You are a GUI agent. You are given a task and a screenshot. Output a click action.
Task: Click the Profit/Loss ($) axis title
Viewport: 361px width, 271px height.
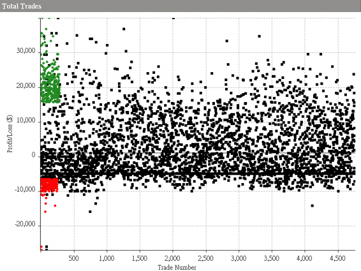pos(10,134)
